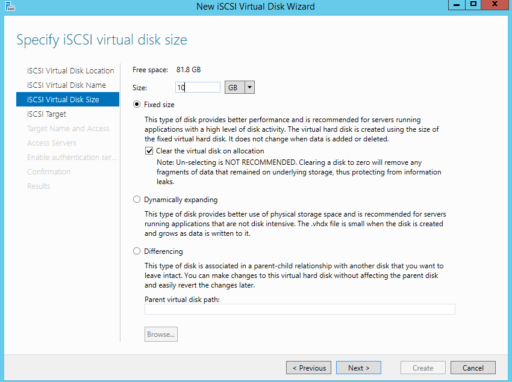Click the wizard icon in title bar
The height and width of the screenshot is (382, 512).
point(8,6)
